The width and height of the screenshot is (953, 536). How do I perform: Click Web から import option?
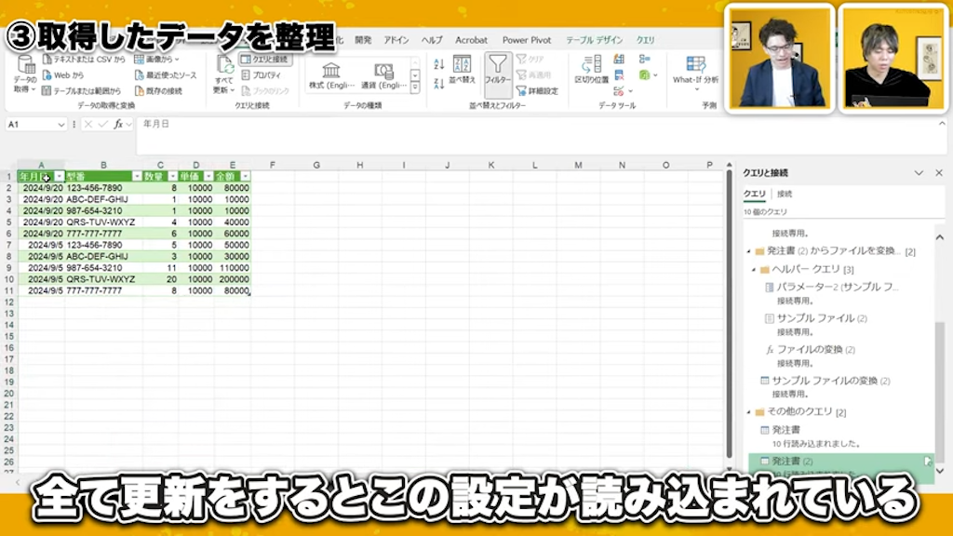(x=61, y=74)
